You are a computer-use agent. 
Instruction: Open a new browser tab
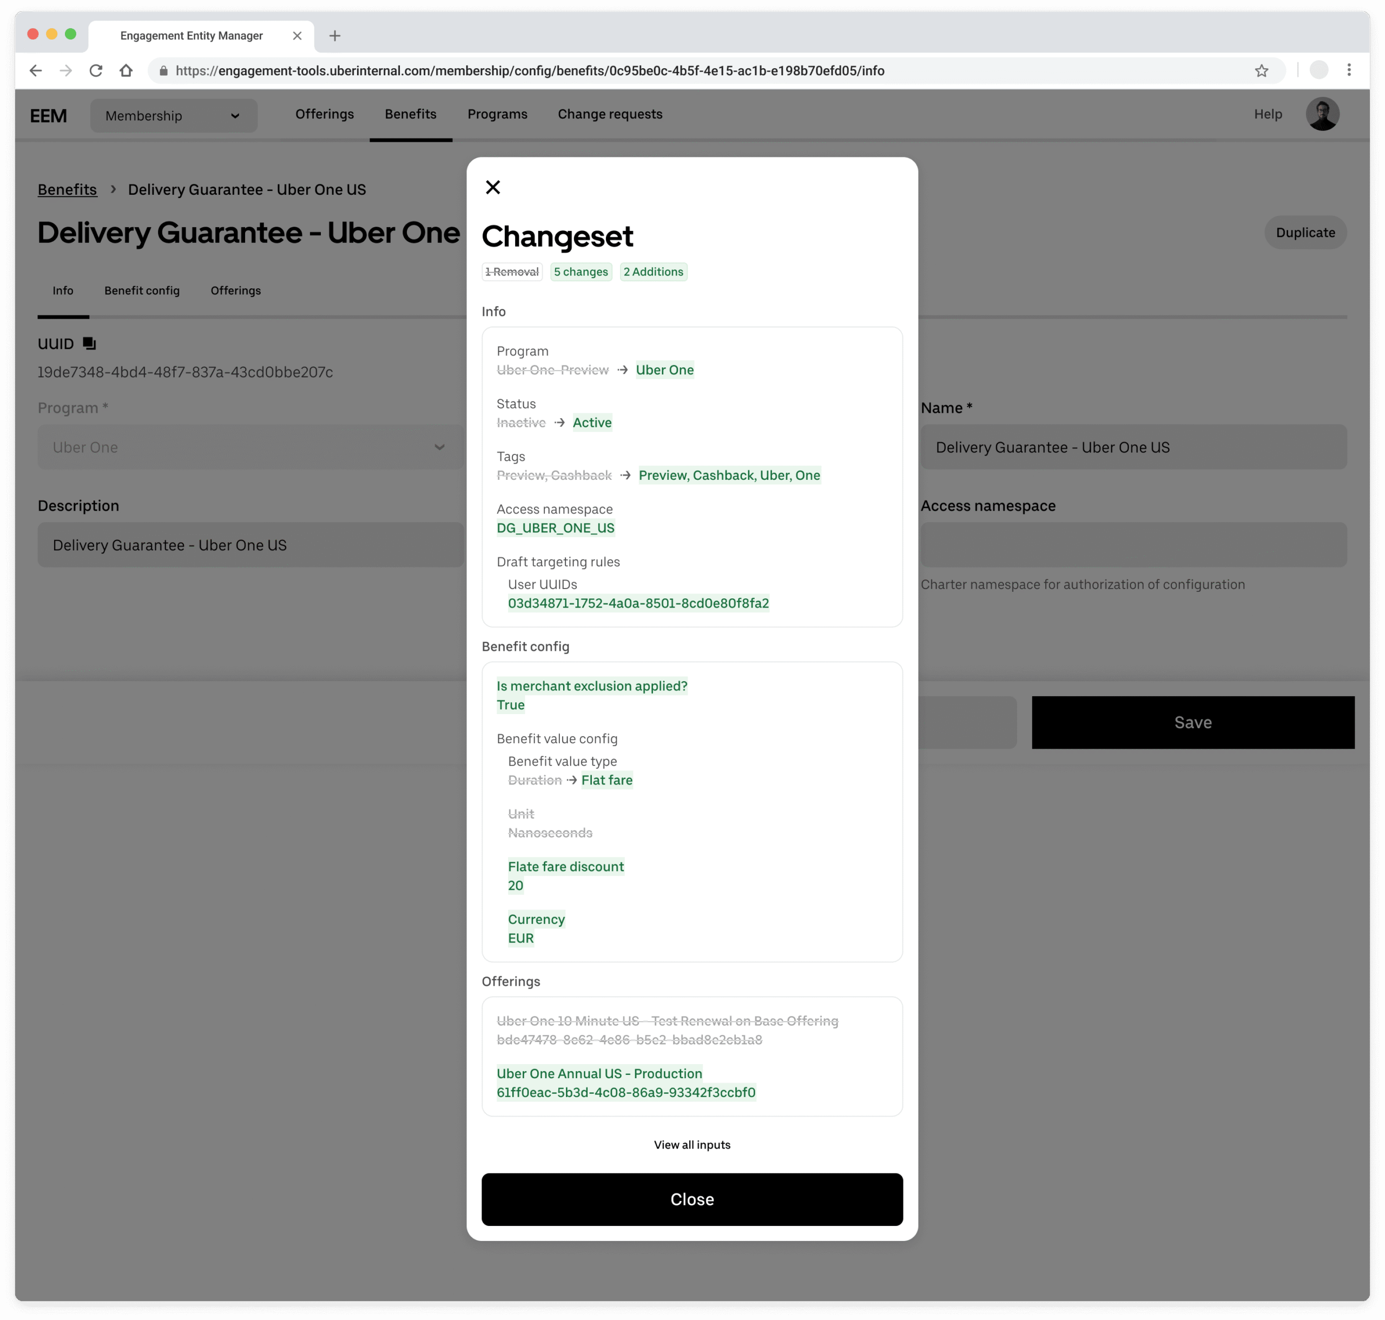coord(335,36)
